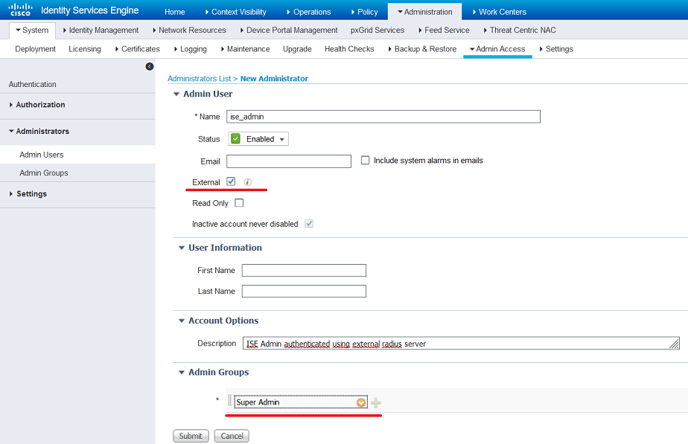Select the System submenu tab
688x444 pixels.
click(x=32, y=30)
